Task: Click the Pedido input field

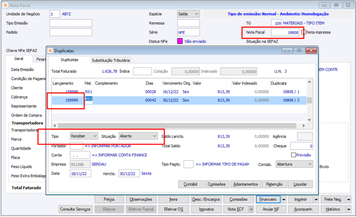Action: pyautogui.click(x=71, y=32)
